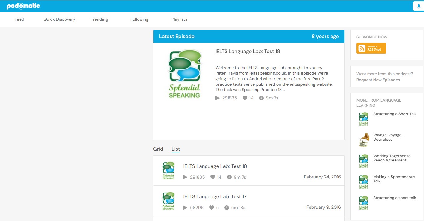Image resolution: width=424 pixels, height=221 pixels.
Task: Open the Feed tab
Action: point(20,19)
